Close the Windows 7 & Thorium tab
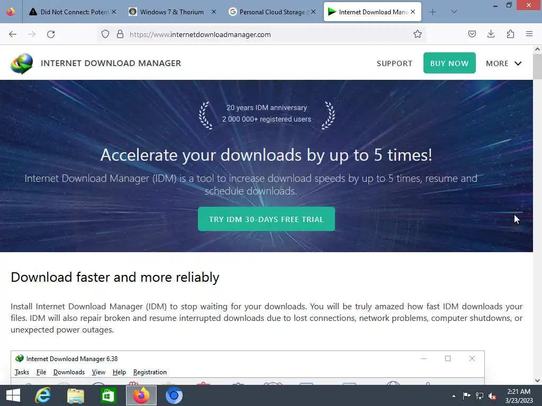The image size is (542, 406). coord(214,12)
